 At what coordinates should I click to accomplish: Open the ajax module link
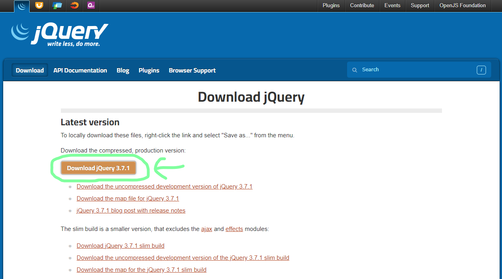click(x=207, y=229)
